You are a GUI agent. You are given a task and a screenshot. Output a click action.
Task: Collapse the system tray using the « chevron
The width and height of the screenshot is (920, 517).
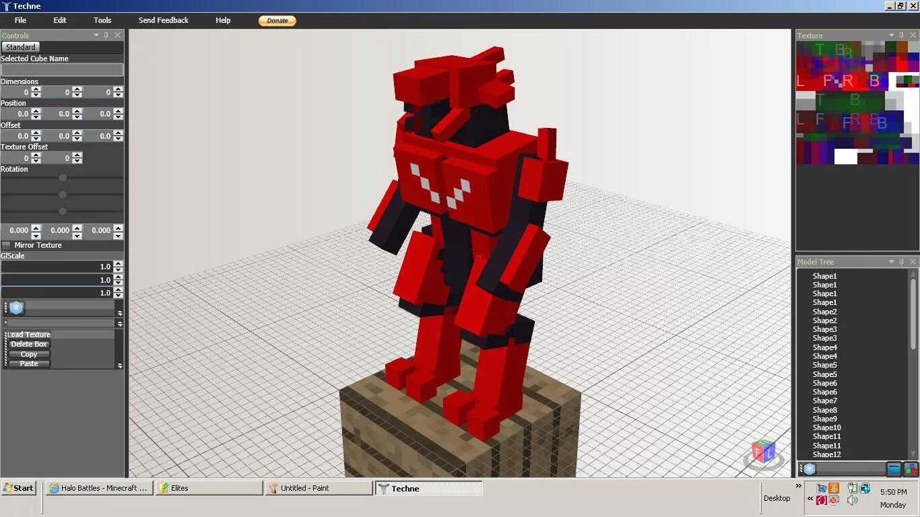point(810,498)
